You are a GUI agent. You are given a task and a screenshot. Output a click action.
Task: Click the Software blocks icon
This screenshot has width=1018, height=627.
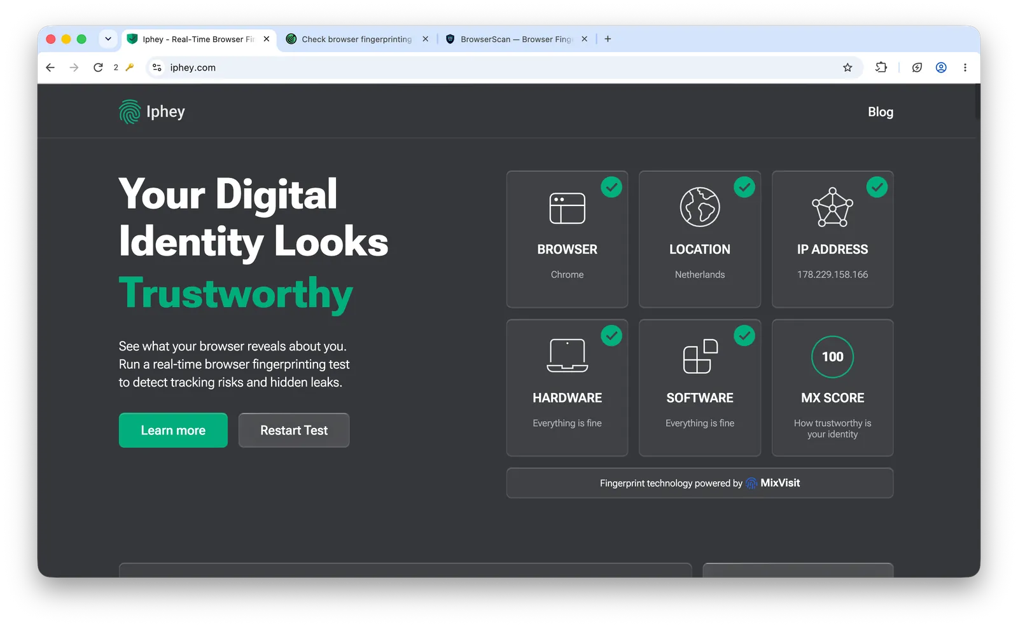pos(700,356)
